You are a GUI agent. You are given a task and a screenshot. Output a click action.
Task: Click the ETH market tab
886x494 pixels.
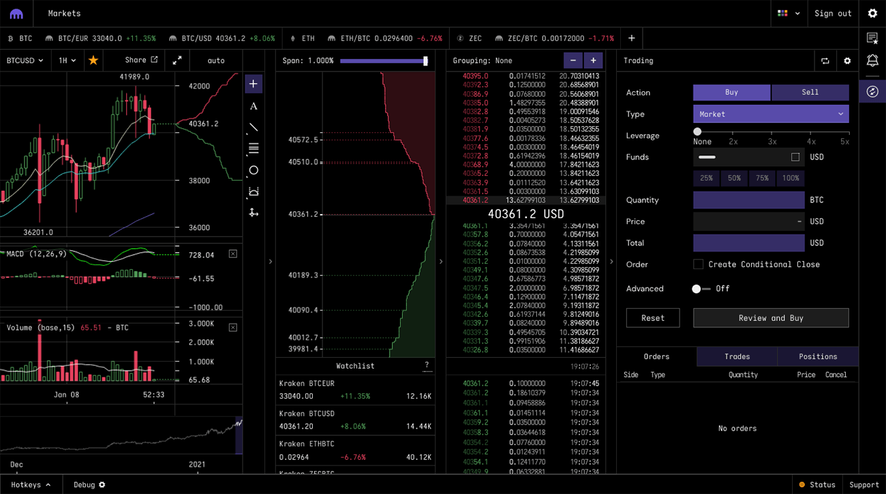click(302, 38)
